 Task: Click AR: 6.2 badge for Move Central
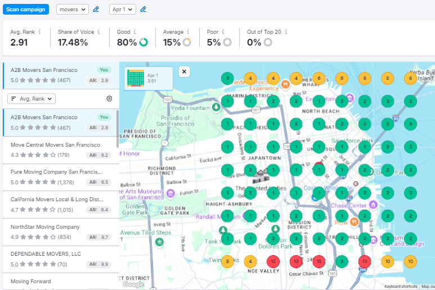point(98,155)
